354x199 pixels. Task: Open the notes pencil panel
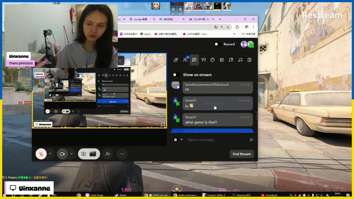click(x=249, y=60)
